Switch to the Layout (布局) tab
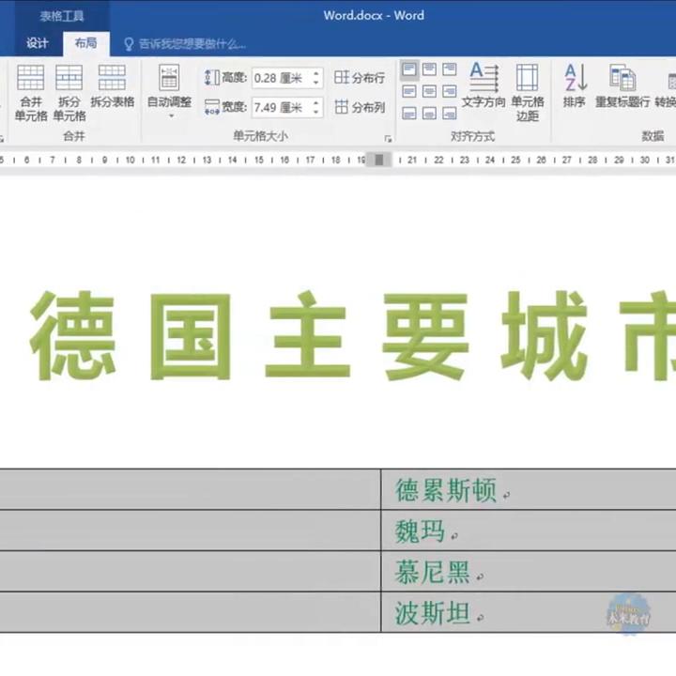This screenshot has height=676, width=676. 86,43
